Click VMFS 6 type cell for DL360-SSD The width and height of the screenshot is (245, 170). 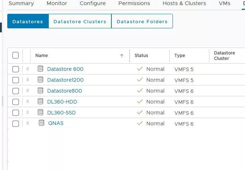(x=184, y=113)
